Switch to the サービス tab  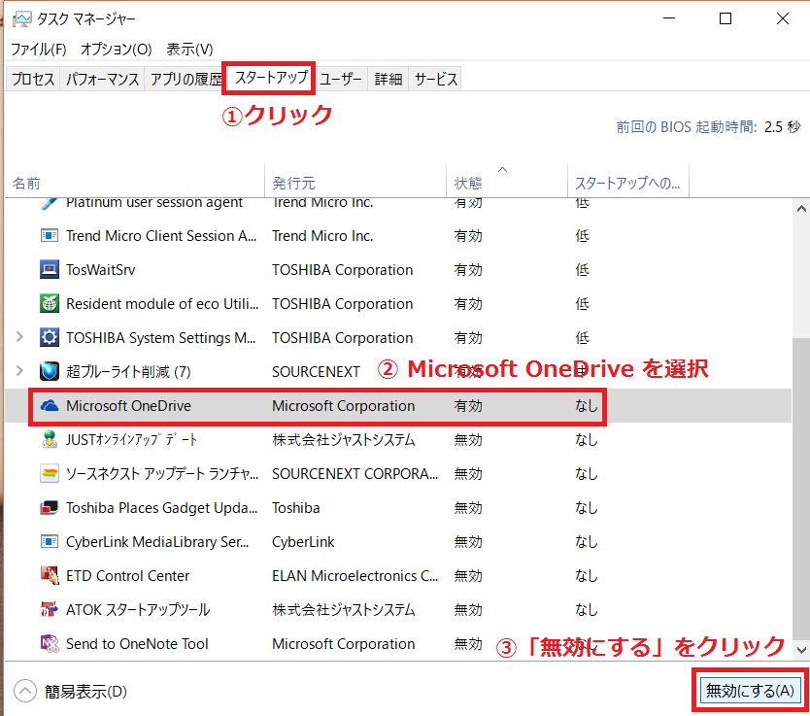coord(435,79)
